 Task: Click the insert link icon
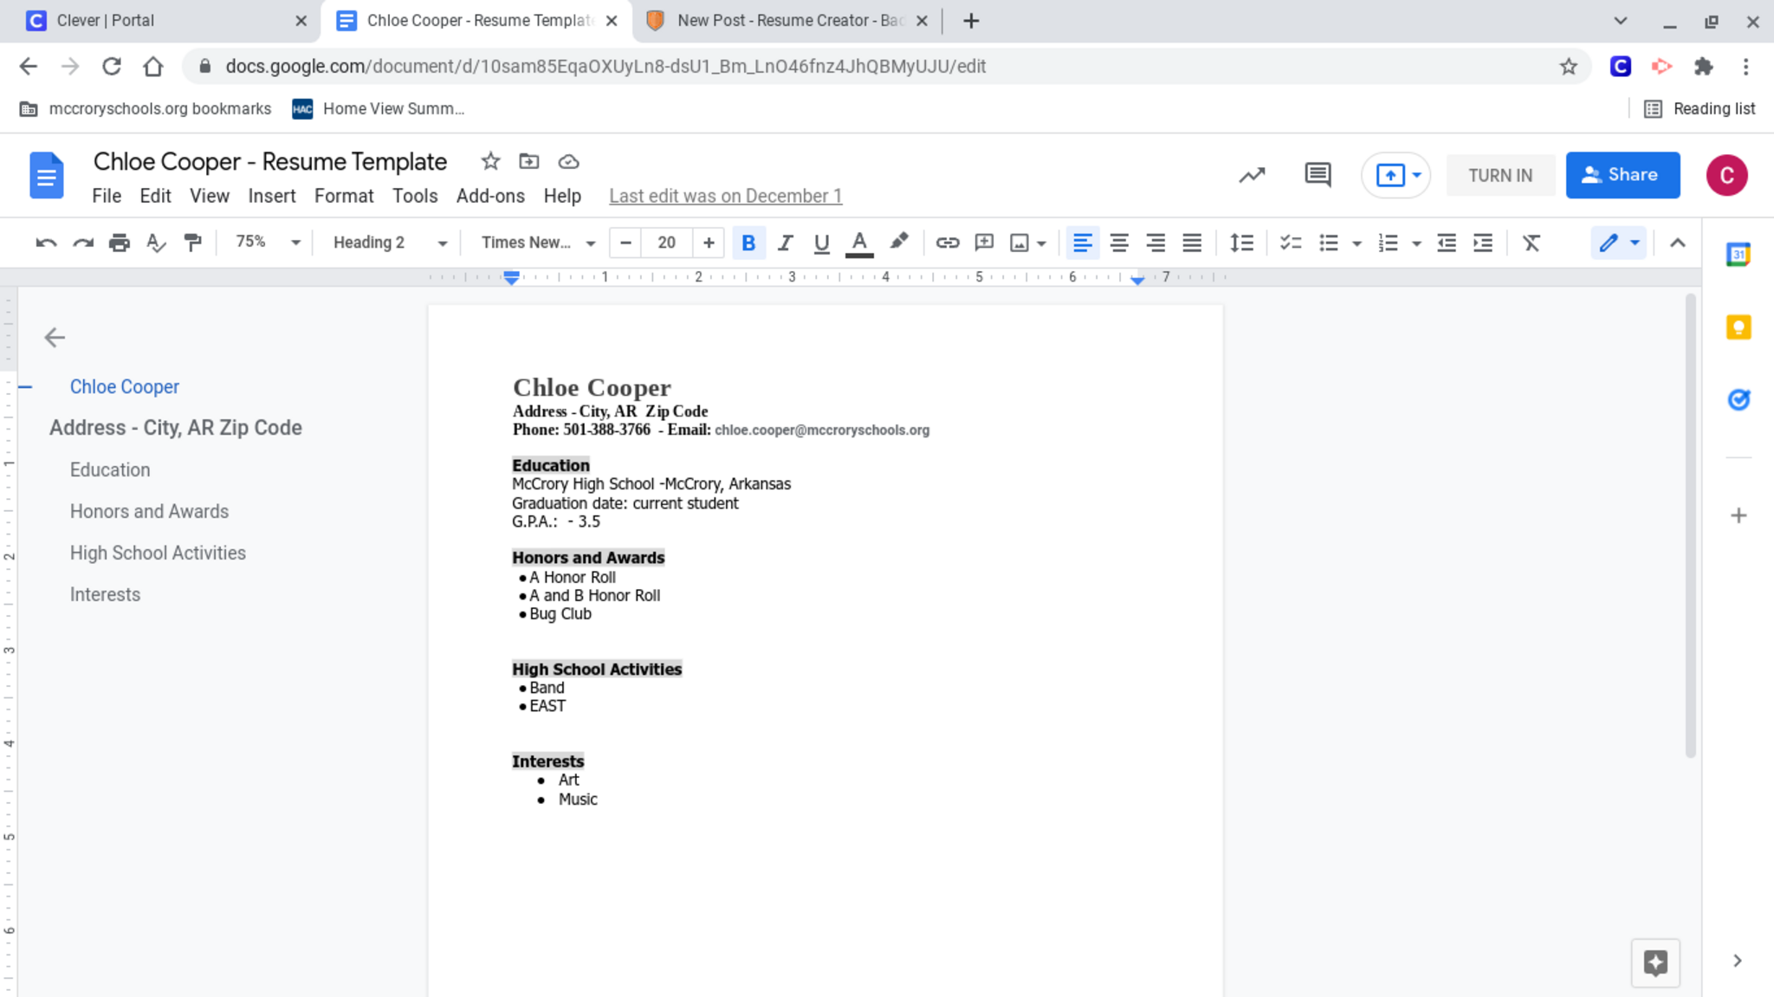tap(947, 243)
